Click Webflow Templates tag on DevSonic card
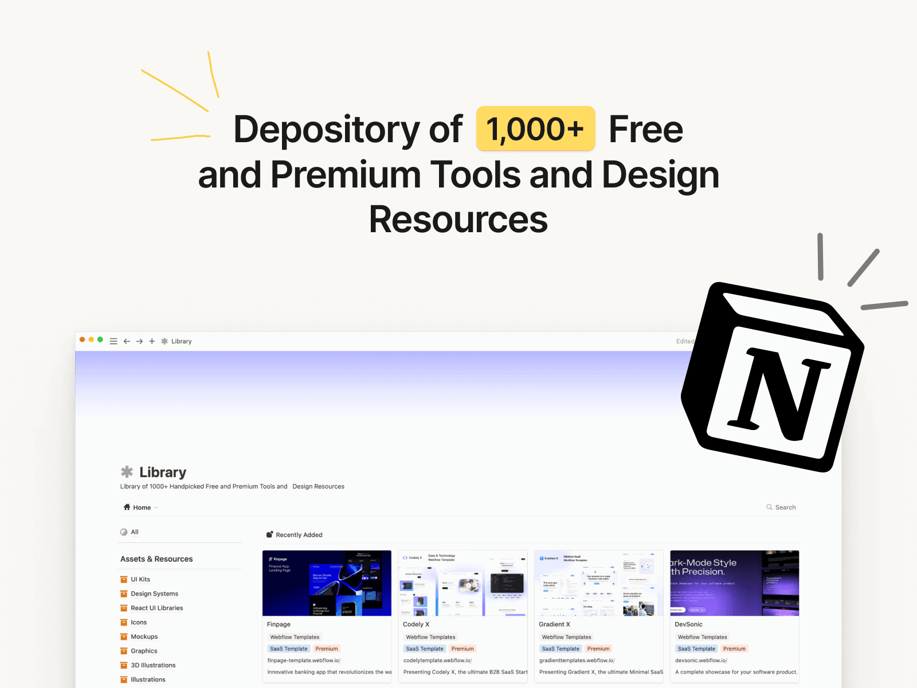Image resolution: width=917 pixels, height=688 pixels. (702, 637)
